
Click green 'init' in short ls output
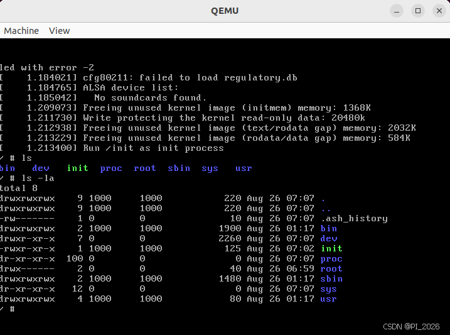[x=77, y=168]
